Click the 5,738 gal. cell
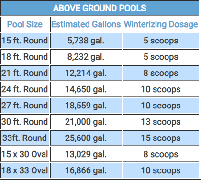This screenshot has width=201, height=180. coord(86,41)
